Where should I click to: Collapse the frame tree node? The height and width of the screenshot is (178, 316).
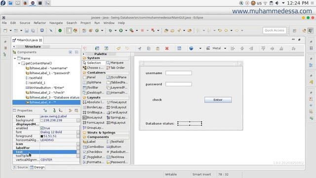pyautogui.click(x=15, y=58)
